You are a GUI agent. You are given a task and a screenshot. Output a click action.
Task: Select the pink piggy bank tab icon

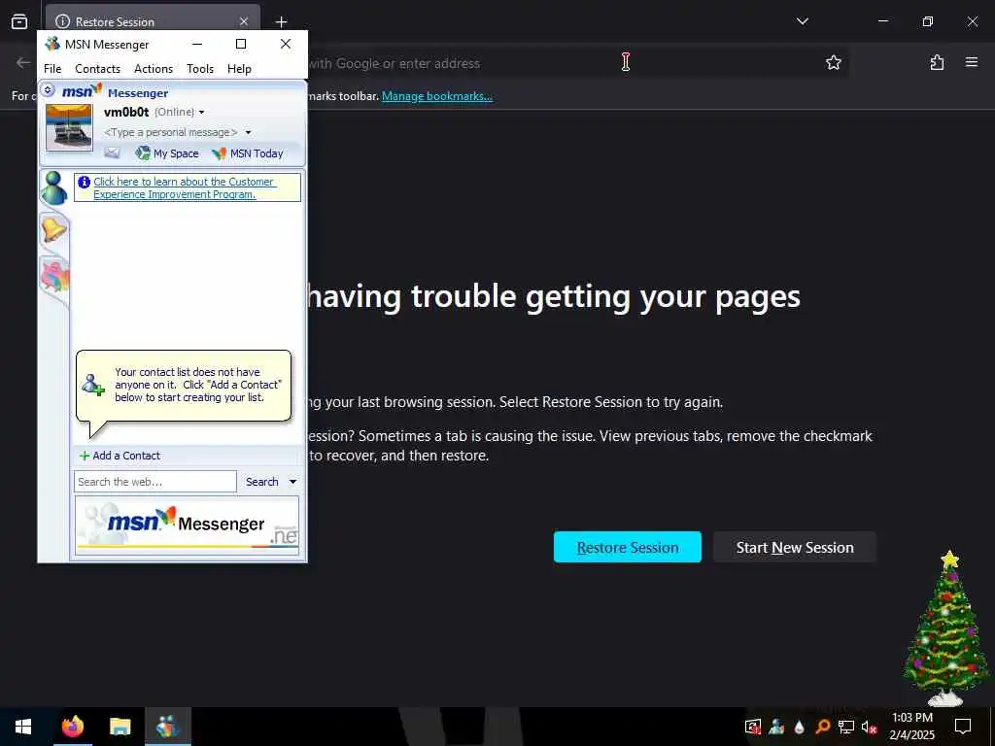(54, 277)
